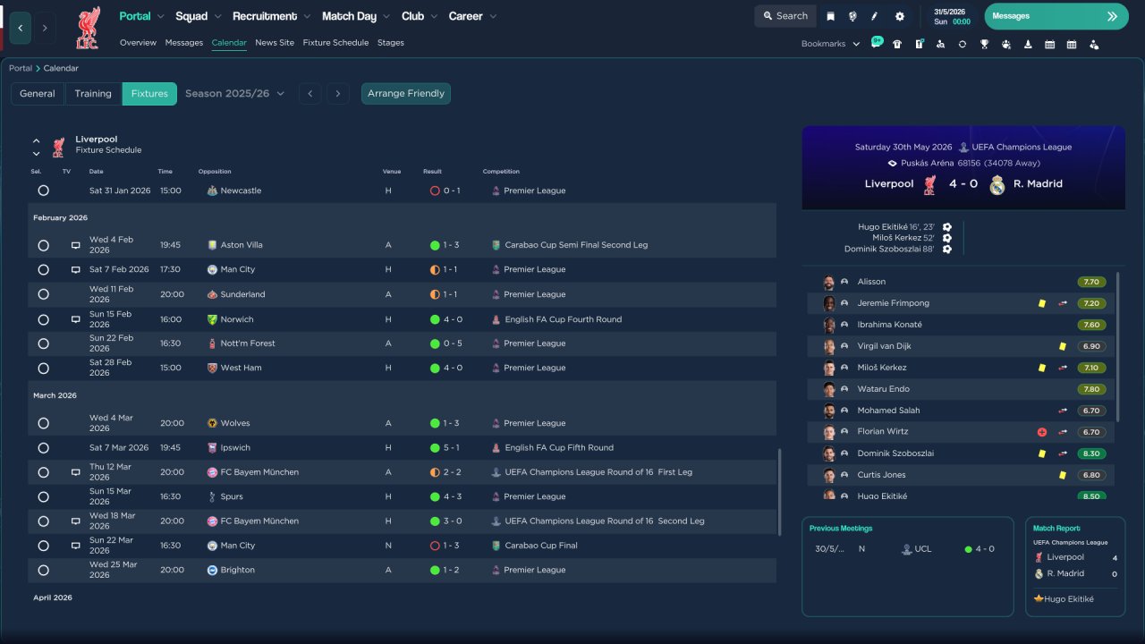Screen dimensions: 1145x644
Task: Click the Portal breadcrumb link
Action: [x=21, y=69]
